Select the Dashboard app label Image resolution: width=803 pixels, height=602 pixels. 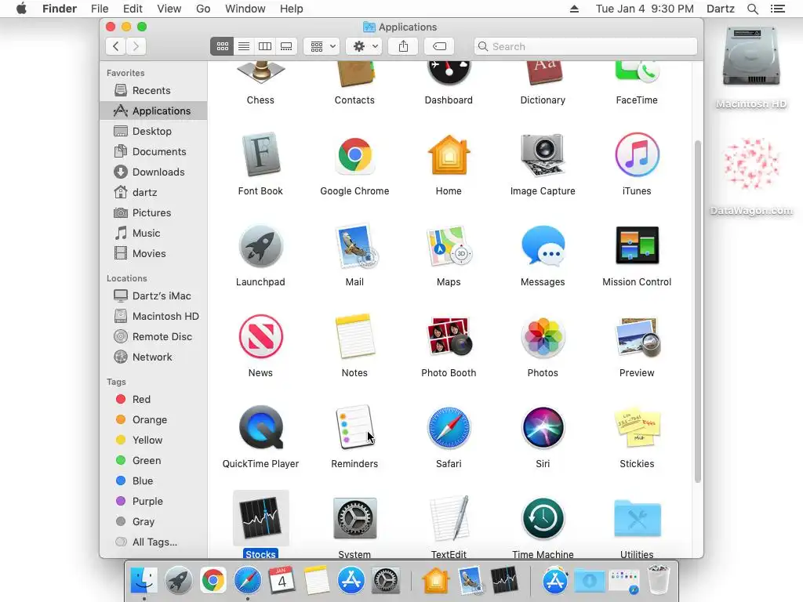pos(449,100)
